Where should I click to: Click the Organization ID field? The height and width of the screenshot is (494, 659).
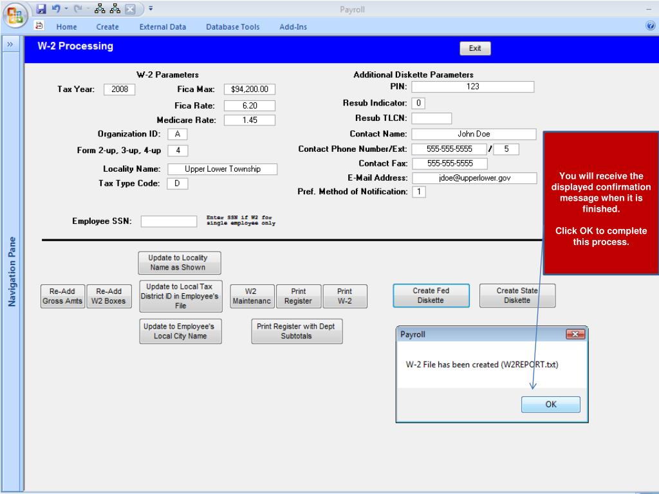click(178, 134)
